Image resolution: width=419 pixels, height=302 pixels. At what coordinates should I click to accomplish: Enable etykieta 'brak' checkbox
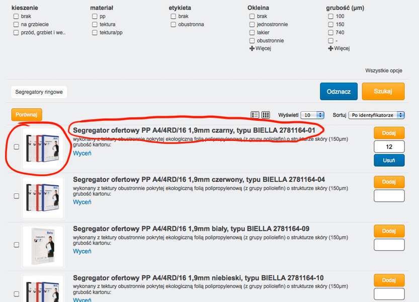tap(173, 16)
